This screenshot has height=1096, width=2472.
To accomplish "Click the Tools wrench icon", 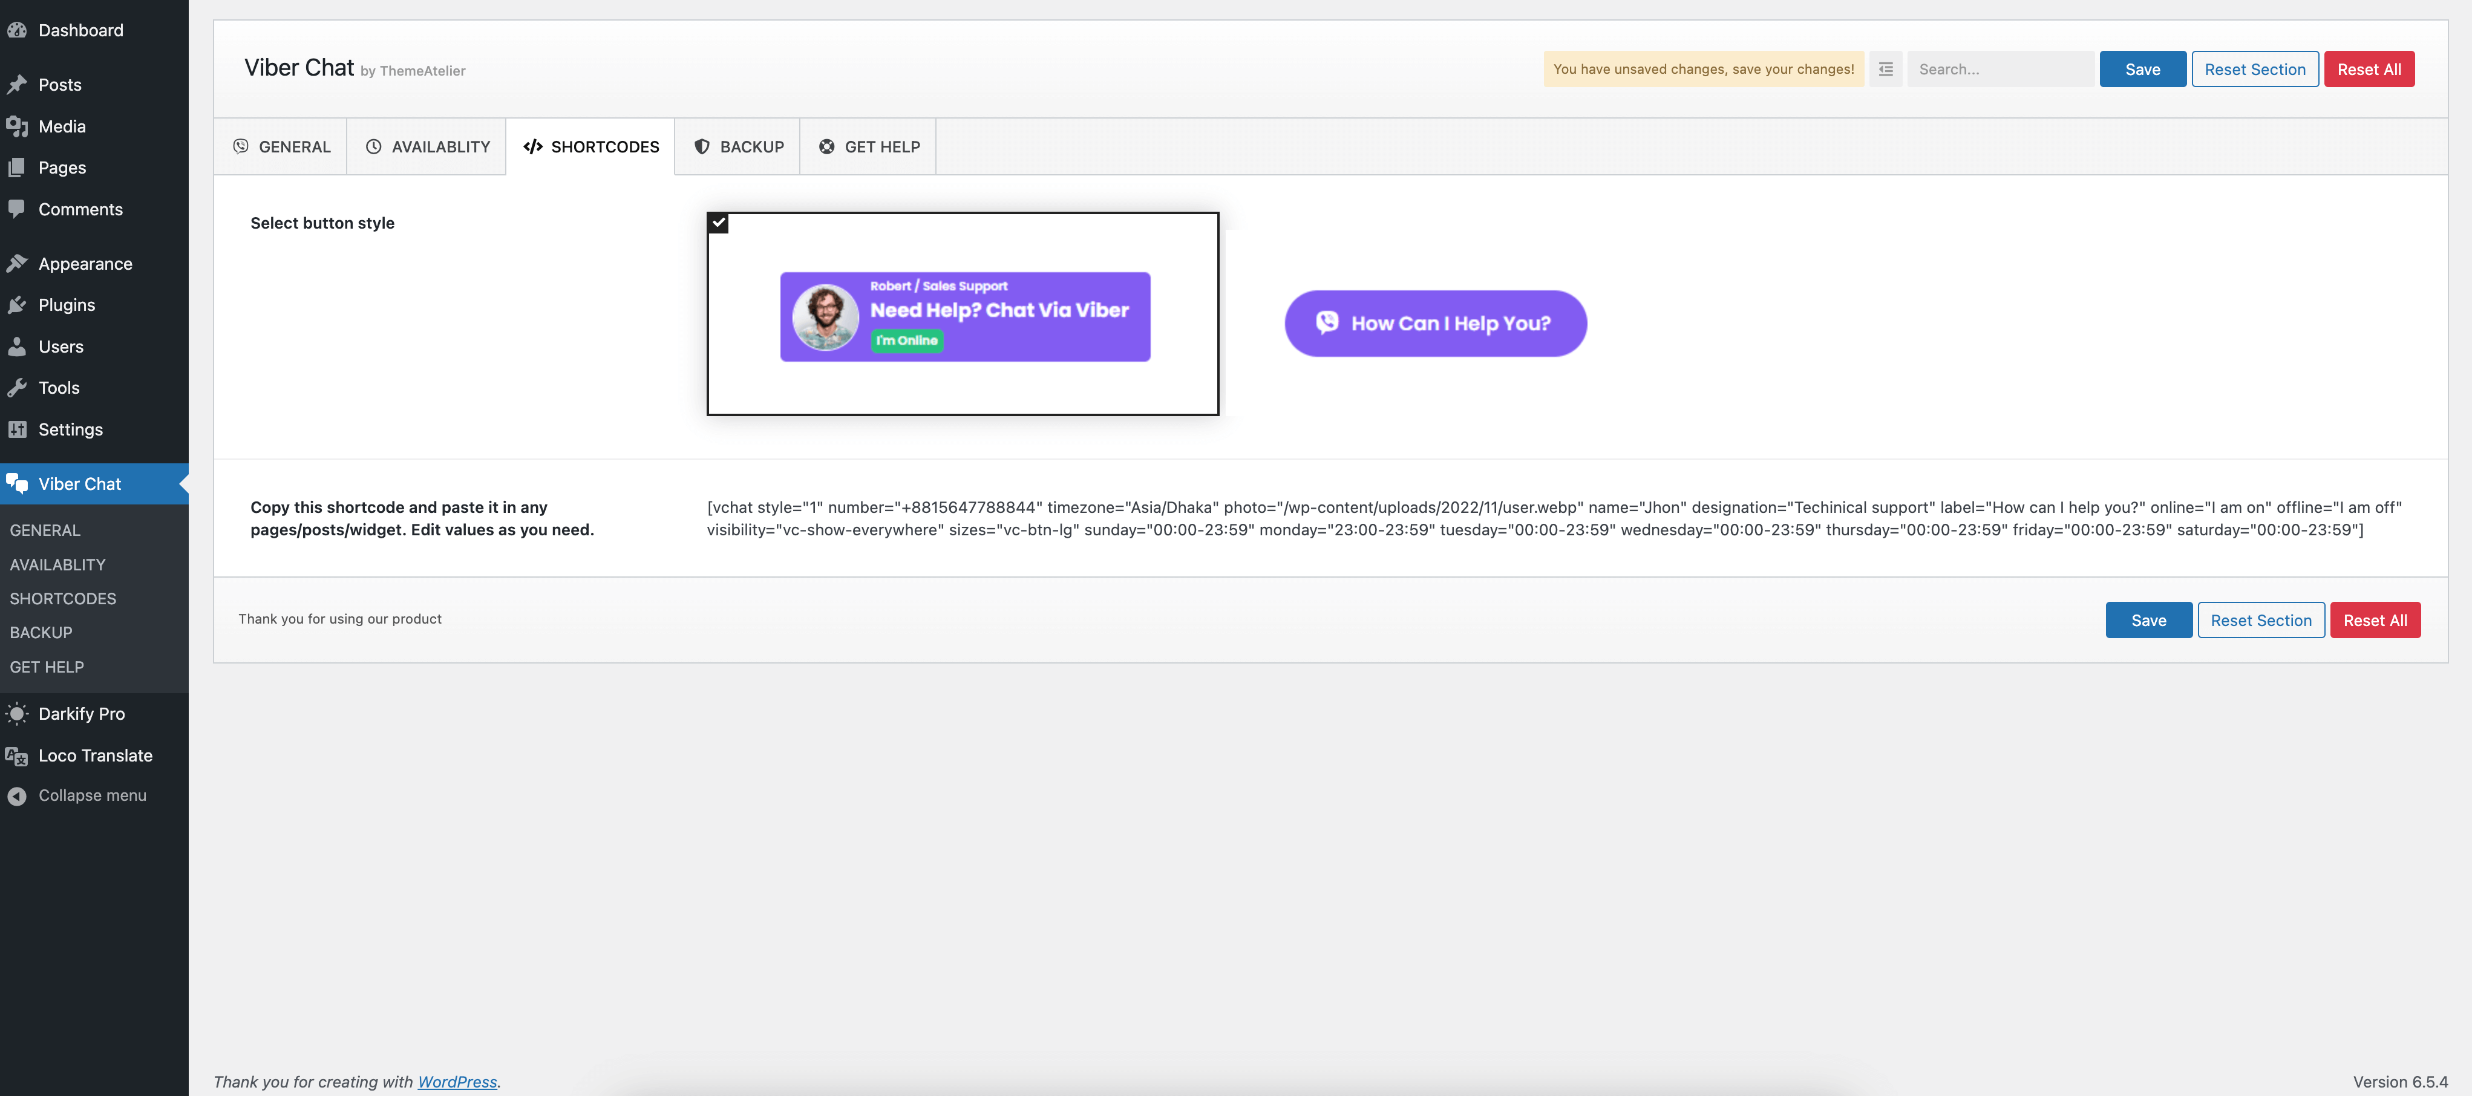I will pyautogui.click(x=16, y=387).
